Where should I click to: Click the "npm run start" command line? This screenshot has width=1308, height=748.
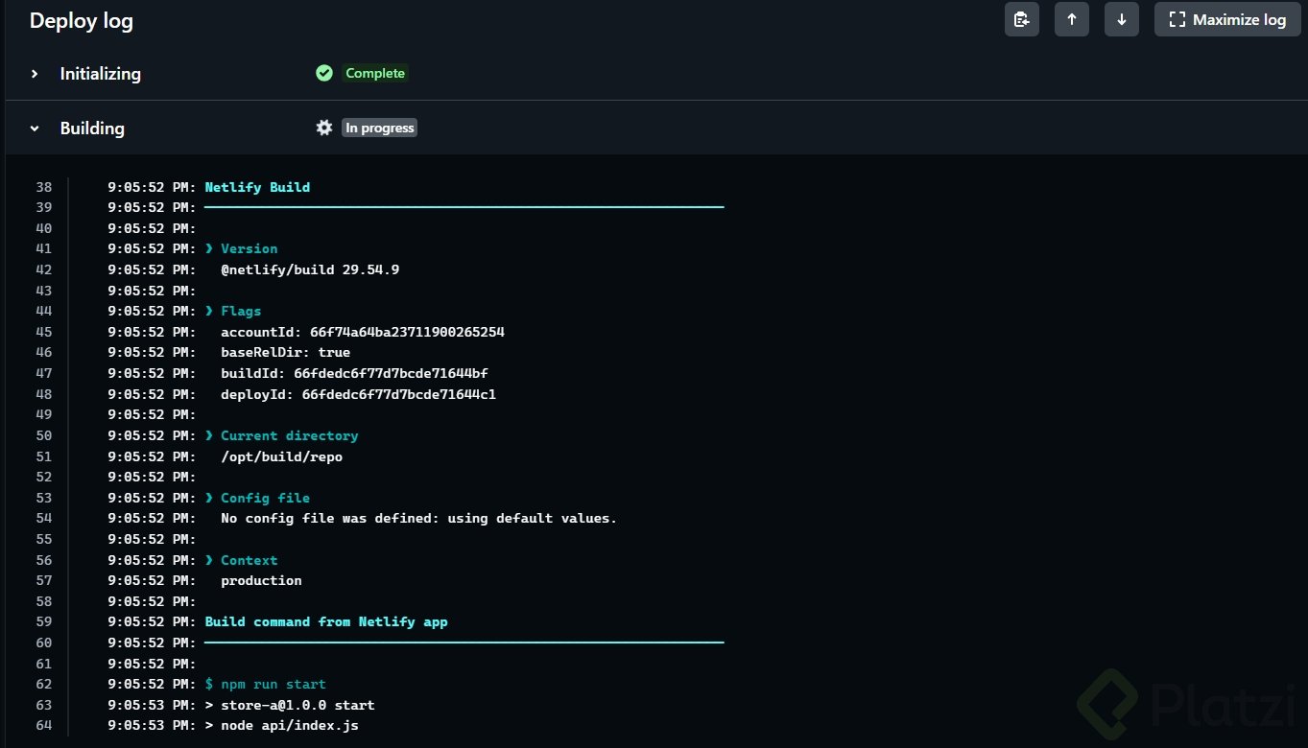tap(273, 685)
